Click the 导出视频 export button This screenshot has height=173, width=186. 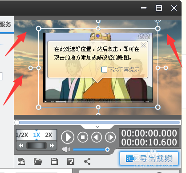point(149,158)
